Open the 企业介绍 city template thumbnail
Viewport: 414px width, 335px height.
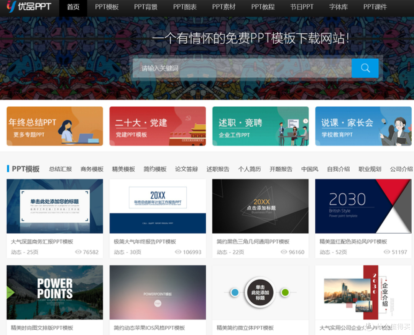tap(363, 292)
